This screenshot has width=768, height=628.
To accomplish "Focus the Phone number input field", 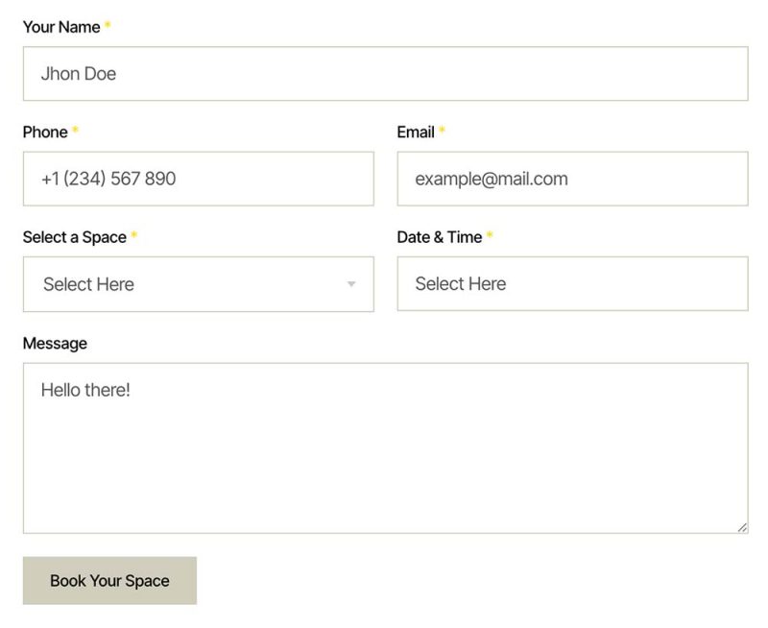I will point(198,179).
